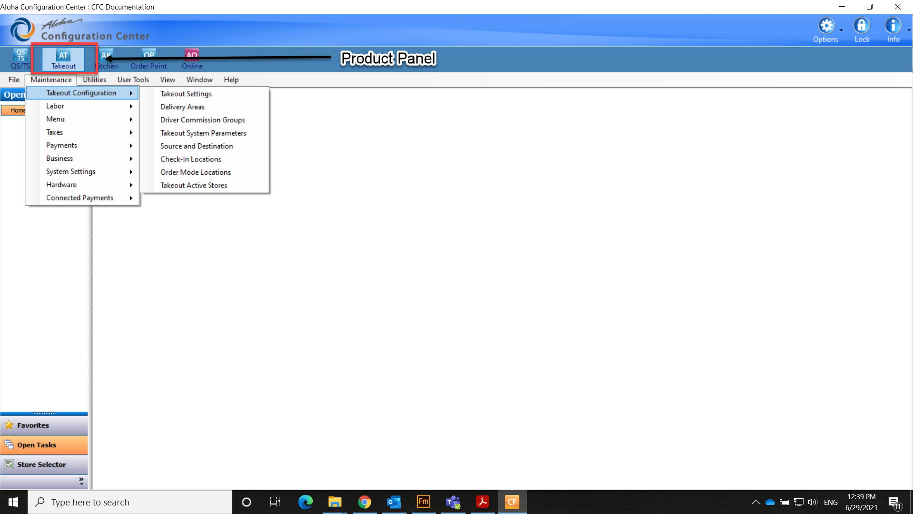Screen dimensions: 913x514
Task: Expand the Hardware submenu
Action: click(x=82, y=184)
